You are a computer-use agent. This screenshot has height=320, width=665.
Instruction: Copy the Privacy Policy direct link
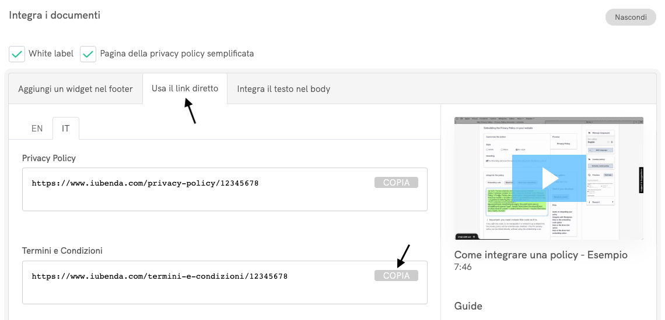[x=396, y=183]
